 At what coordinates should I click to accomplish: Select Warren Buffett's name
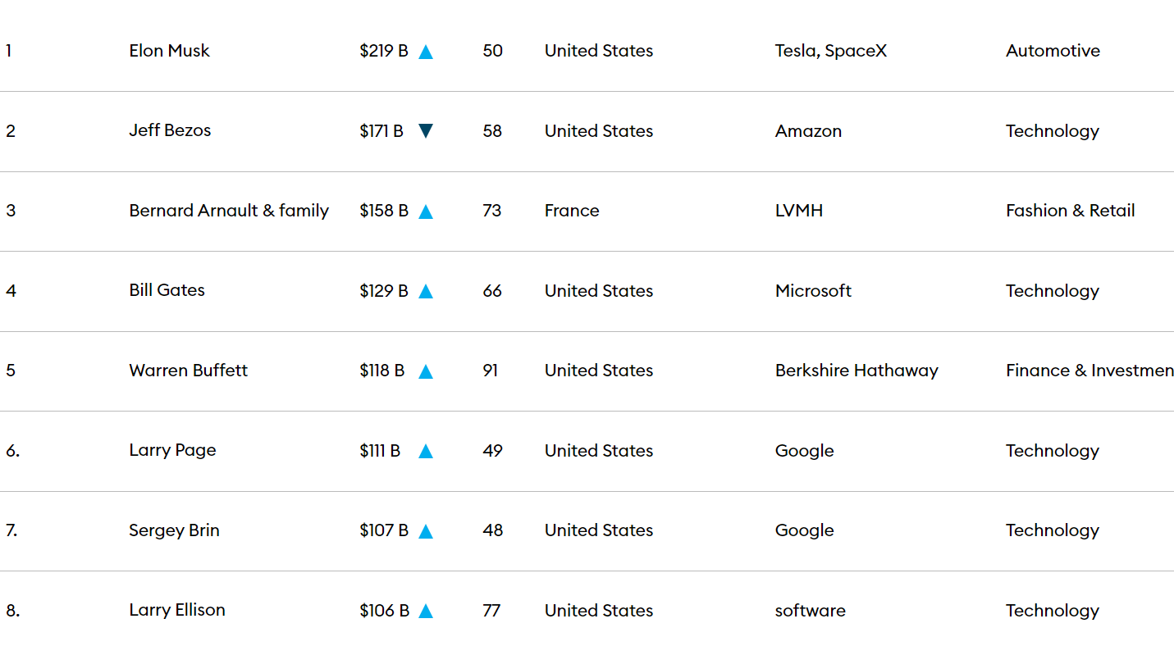(188, 371)
